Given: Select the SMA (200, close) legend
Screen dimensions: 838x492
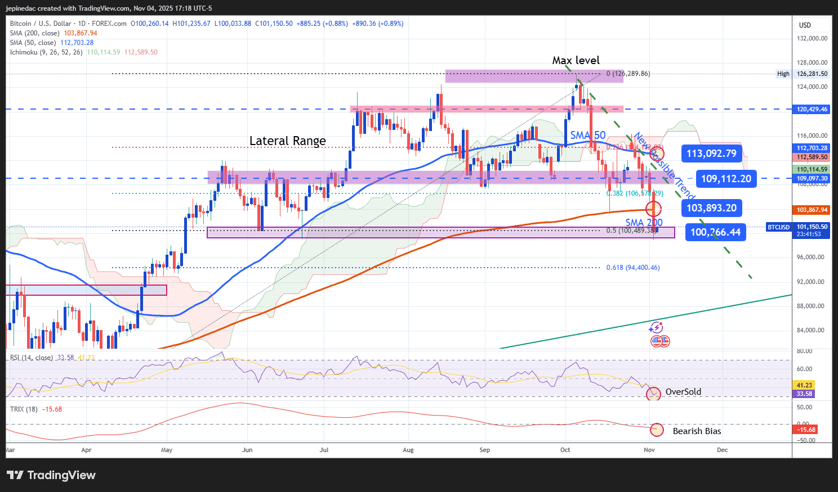Looking at the screenshot, I should click(34, 33).
